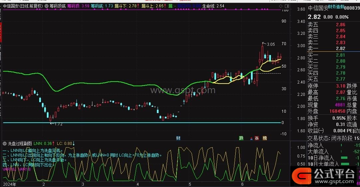This screenshot has width=360, height=187.
Task: Toggle the side panel layout icon
Action: click(287, 6)
